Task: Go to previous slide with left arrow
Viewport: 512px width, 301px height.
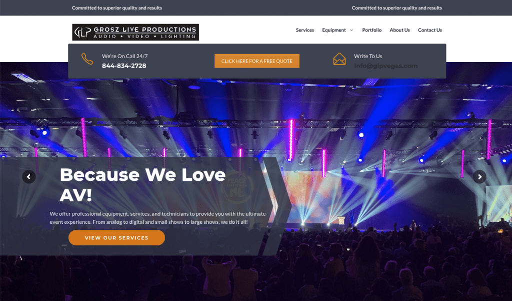Action: pyautogui.click(x=28, y=177)
